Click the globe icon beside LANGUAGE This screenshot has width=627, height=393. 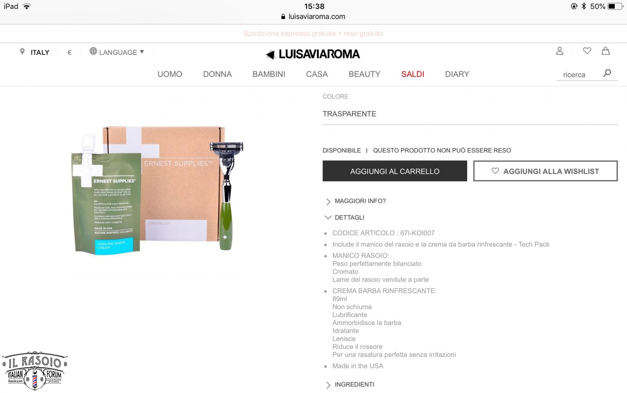[x=93, y=51]
